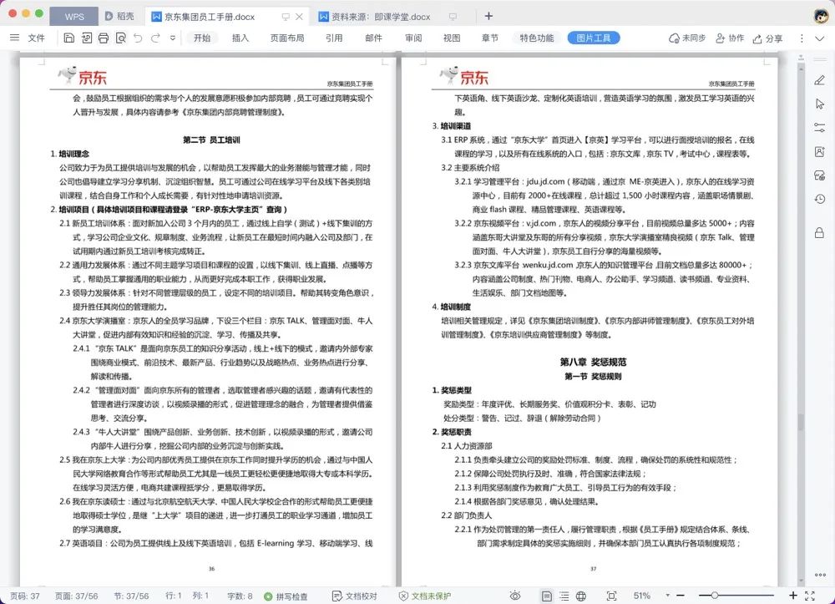Click the Redo arrow
Image resolution: width=835 pixels, height=604 pixels.
pyautogui.click(x=155, y=38)
